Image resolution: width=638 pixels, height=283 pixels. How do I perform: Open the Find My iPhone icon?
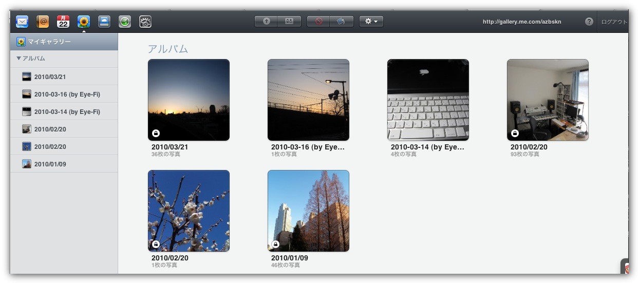coord(125,22)
